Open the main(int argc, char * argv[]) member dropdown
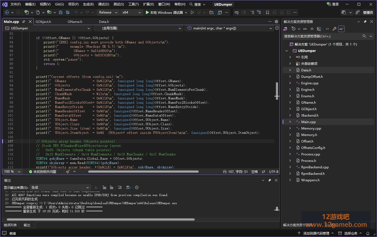This screenshot has width=377, height=237. coord(229,28)
